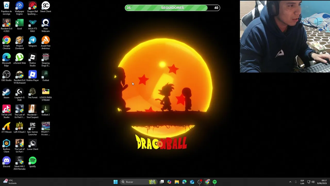Click the SEGUIDORES progress bar overlay
Viewport: 330px width, 186px height.
pyautogui.click(x=172, y=8)
